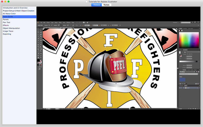Click Layer 1 target circle
The width and height of the screenshot is (203, 127).
point(197,88)
